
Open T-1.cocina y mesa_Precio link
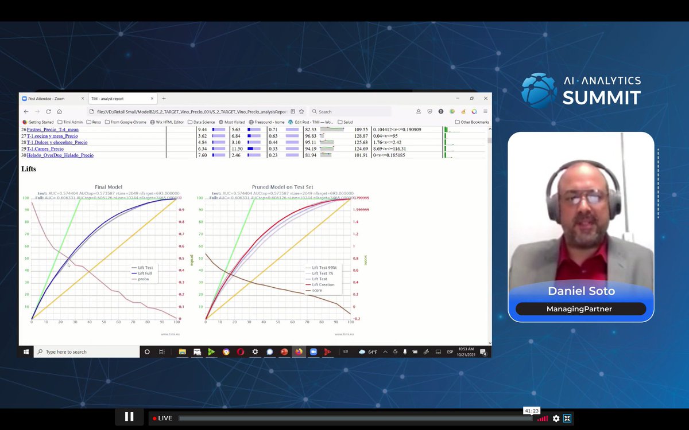(52, 136)
